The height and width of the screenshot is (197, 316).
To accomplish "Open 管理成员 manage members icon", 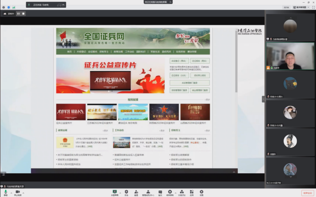I will [x=148, y=192].
